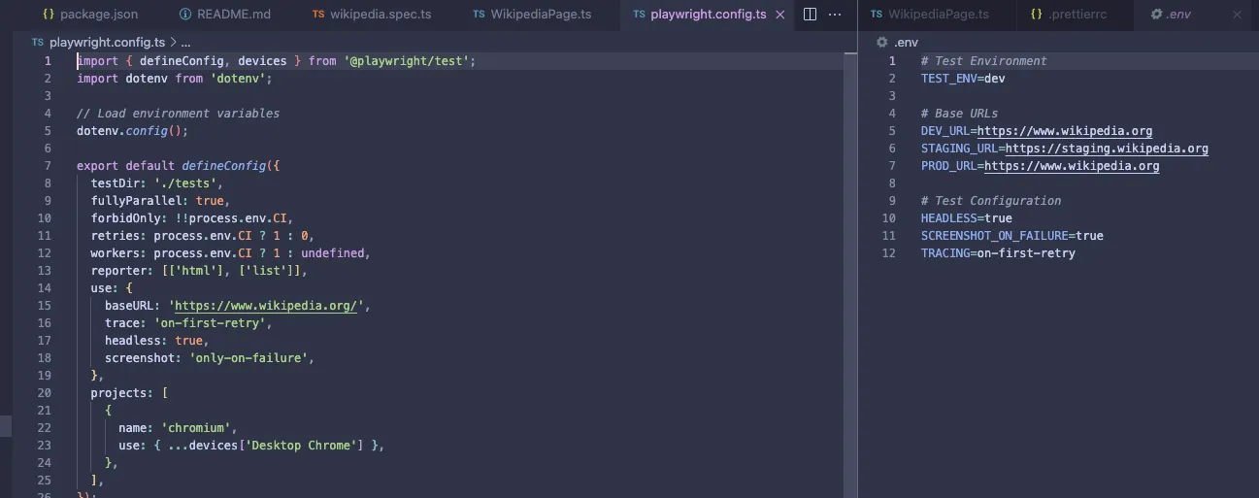
Task: Click the projects: [ line
Action: click(x=129, y=393)
